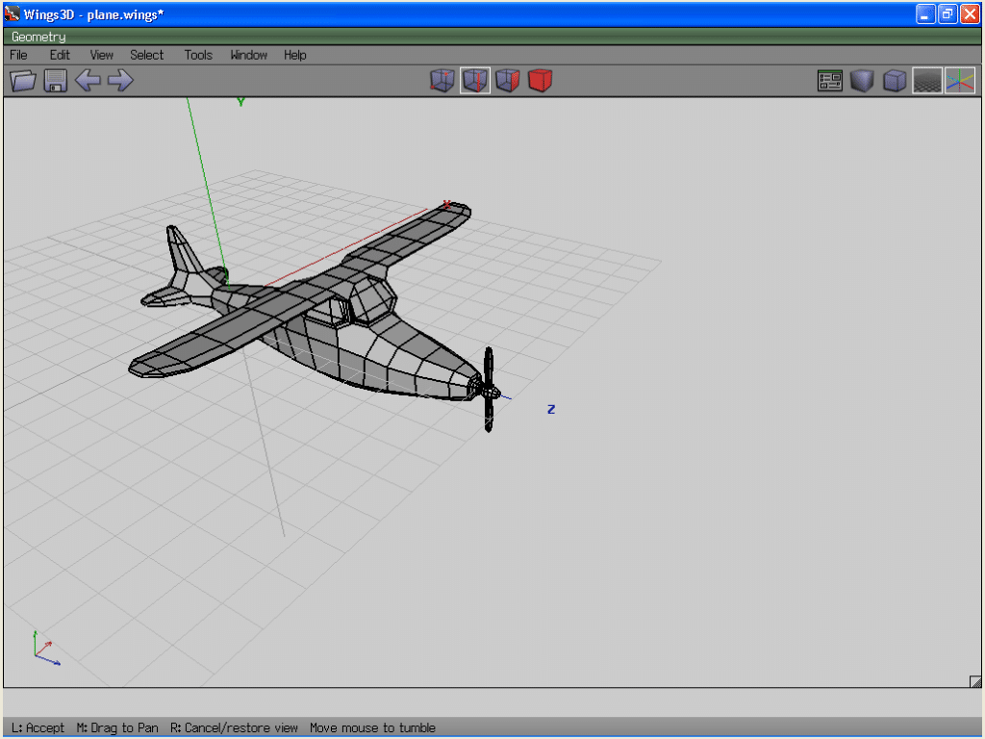The image size is (985, 739).
Task: Click the Undo left arrow icon
Action: (88, 81)
